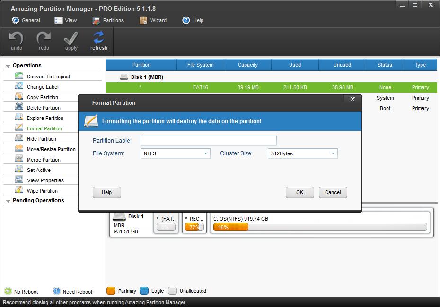
Task: Click the Hide Partition icon
Action: tap(19, 138)
